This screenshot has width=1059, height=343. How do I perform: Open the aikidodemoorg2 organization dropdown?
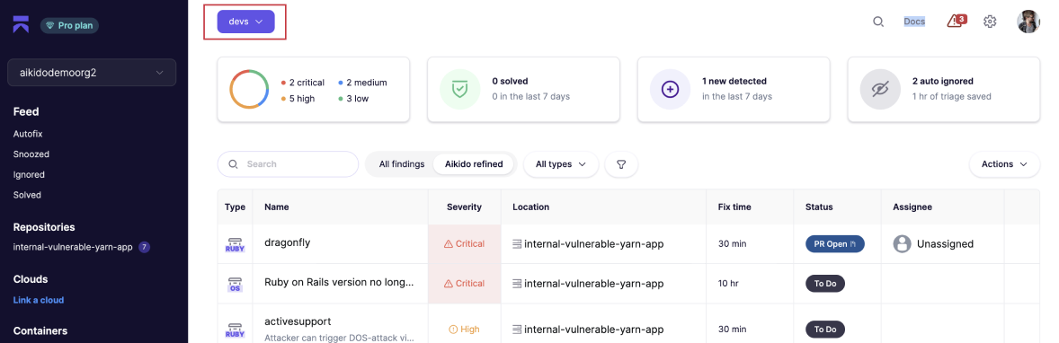tap(92, 73)
